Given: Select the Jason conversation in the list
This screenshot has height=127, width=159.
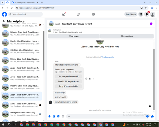Looking at the screenshot, I should tap(21, 96).
